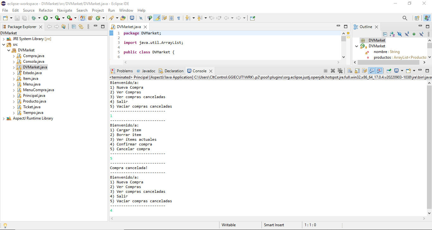
Task: Open the Run button dropdown
Action: click(x=51, y=18)
